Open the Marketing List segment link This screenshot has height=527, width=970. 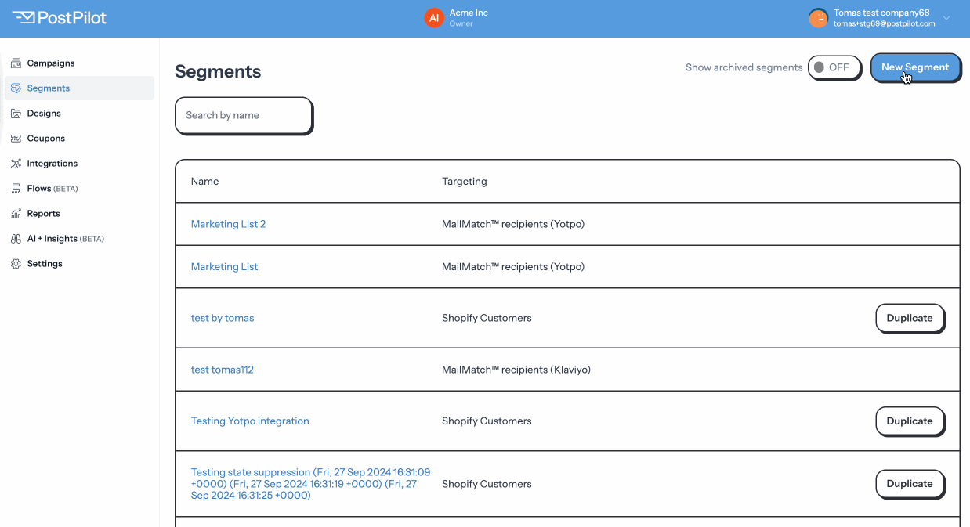(224, 267)
